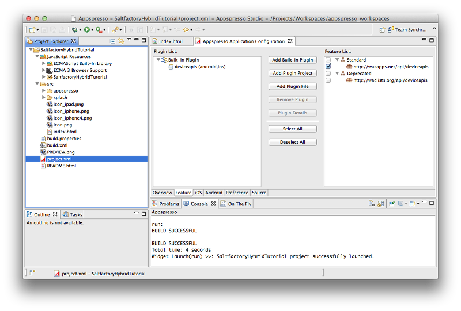This screenshot has height=311, width=461.
Task: Collapse Standard feature group arrow
Action: (337, 60)
